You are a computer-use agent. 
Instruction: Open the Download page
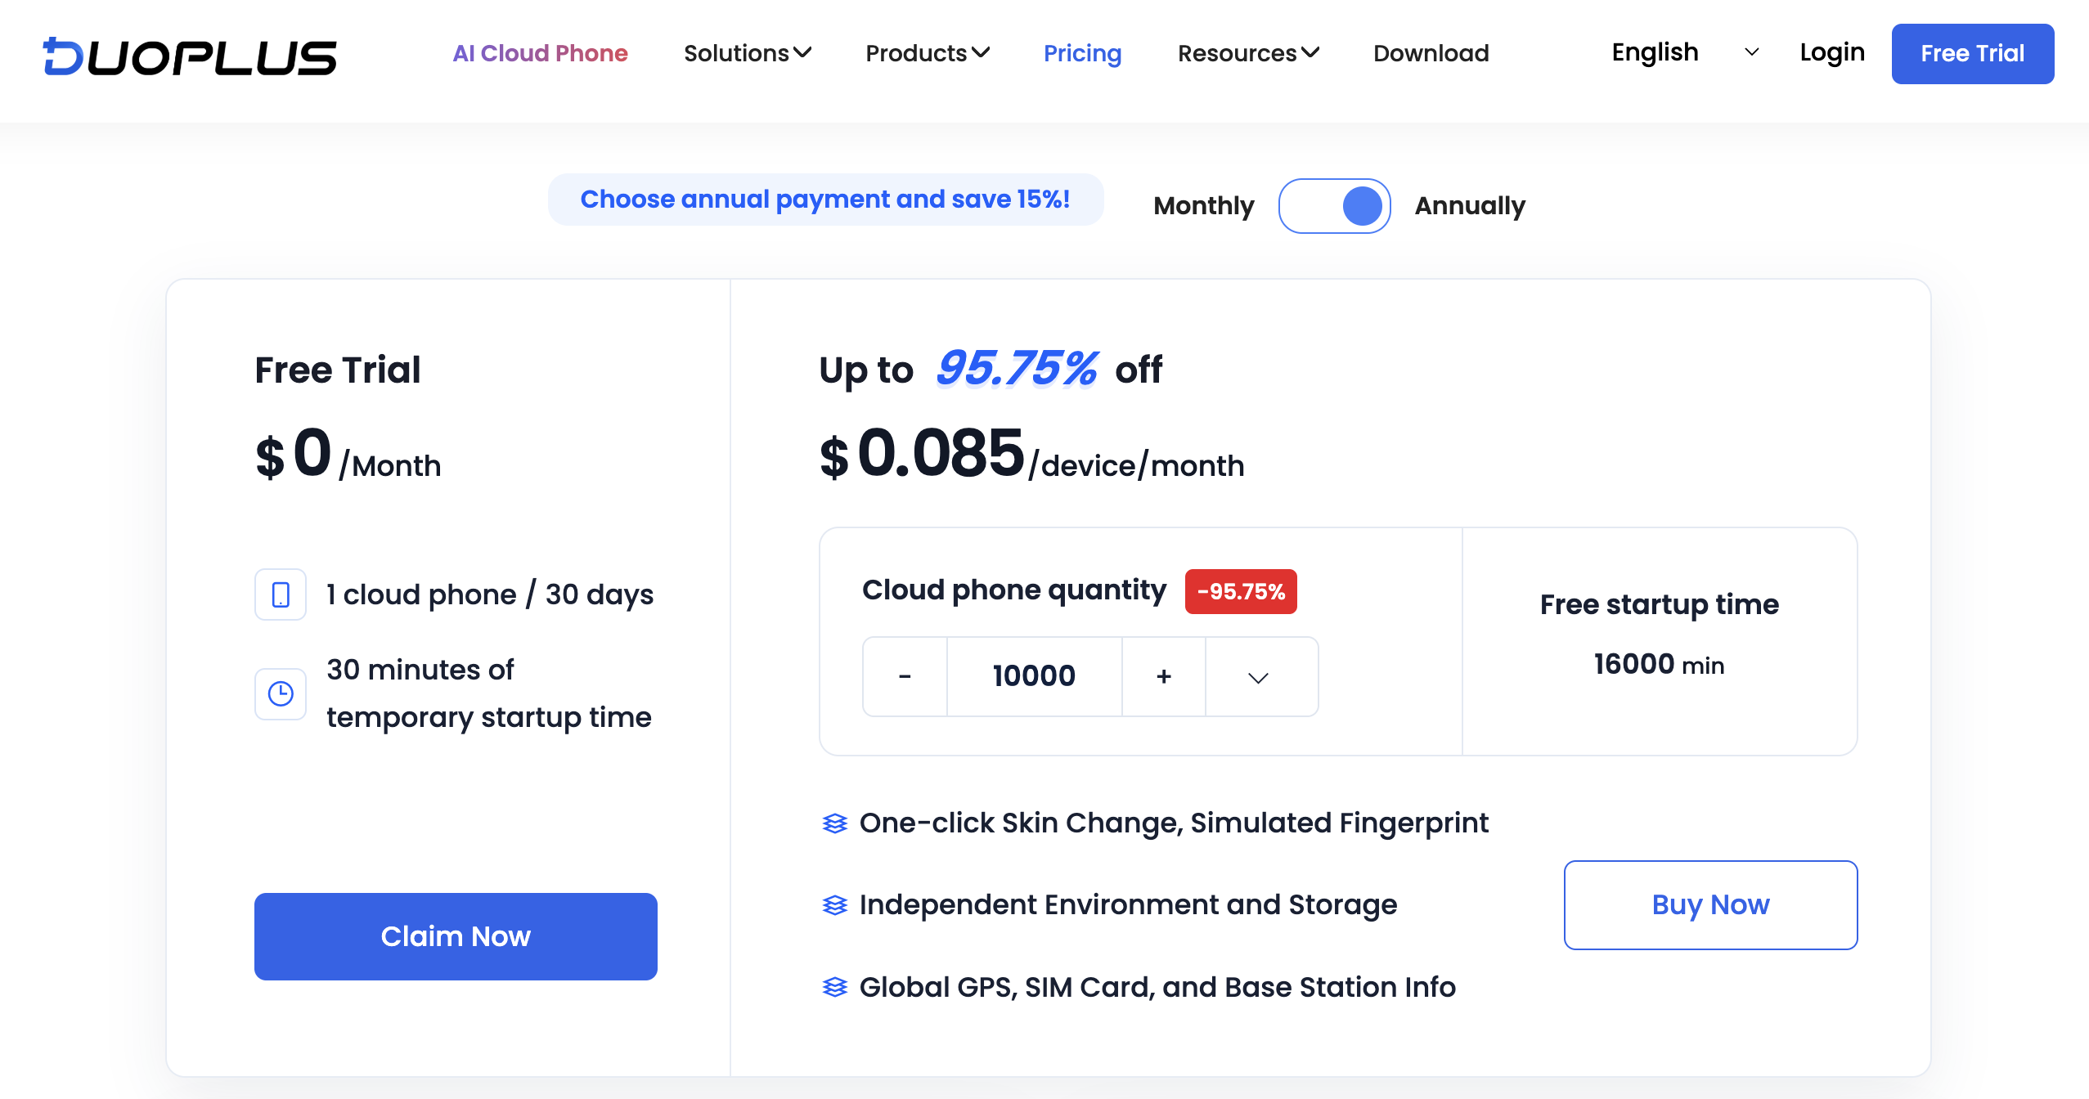click(1431, 53)
